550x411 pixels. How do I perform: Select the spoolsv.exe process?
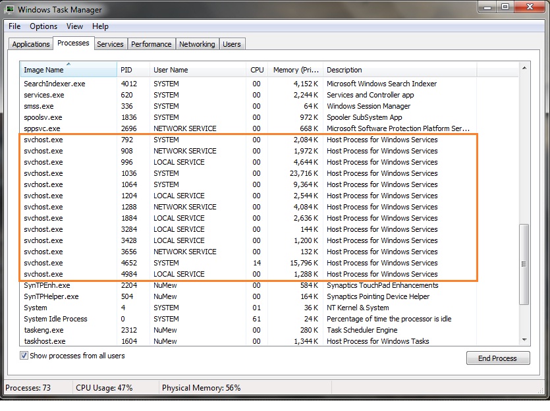[248, 117]
